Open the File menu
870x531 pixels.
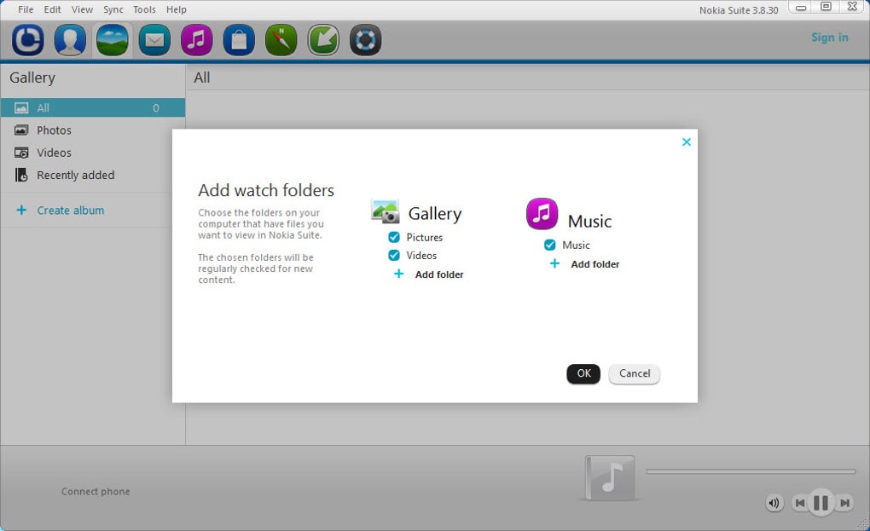pyautogui.click(x=26, y=9)
